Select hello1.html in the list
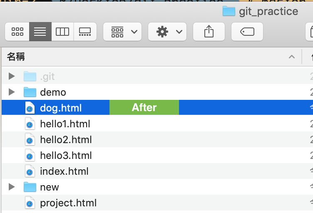Viewport: 313px width, 213px height. tap(65, 124)
